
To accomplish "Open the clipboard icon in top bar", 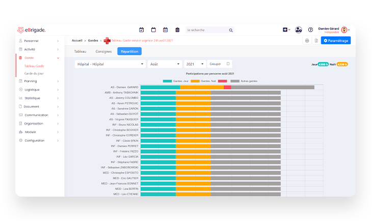I will coord(177,30).
